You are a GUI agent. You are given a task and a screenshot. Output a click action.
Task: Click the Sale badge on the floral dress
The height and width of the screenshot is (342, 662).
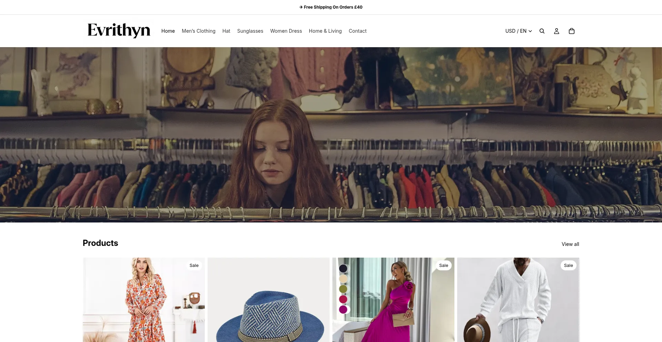coord(194,266)
